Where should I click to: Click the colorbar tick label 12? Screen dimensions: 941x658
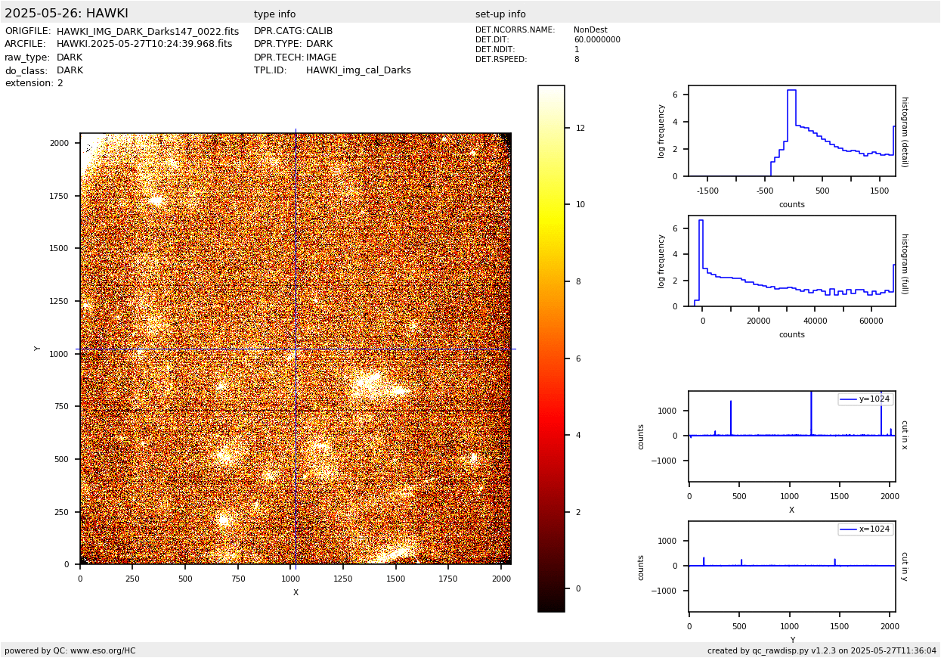580,128
